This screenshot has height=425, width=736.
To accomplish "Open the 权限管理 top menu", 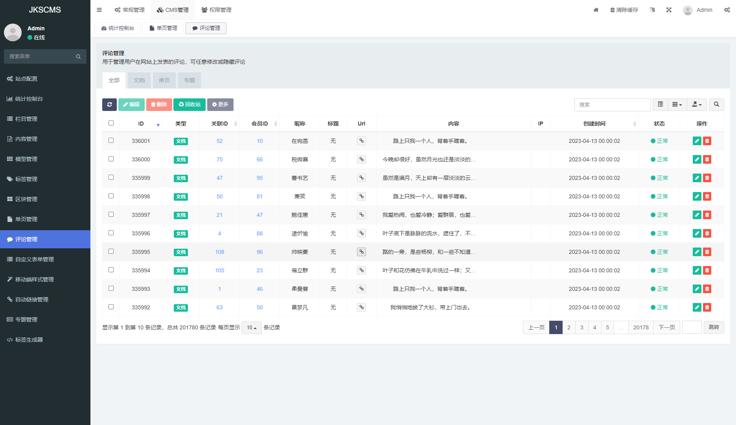I will [x=216, y=10].
